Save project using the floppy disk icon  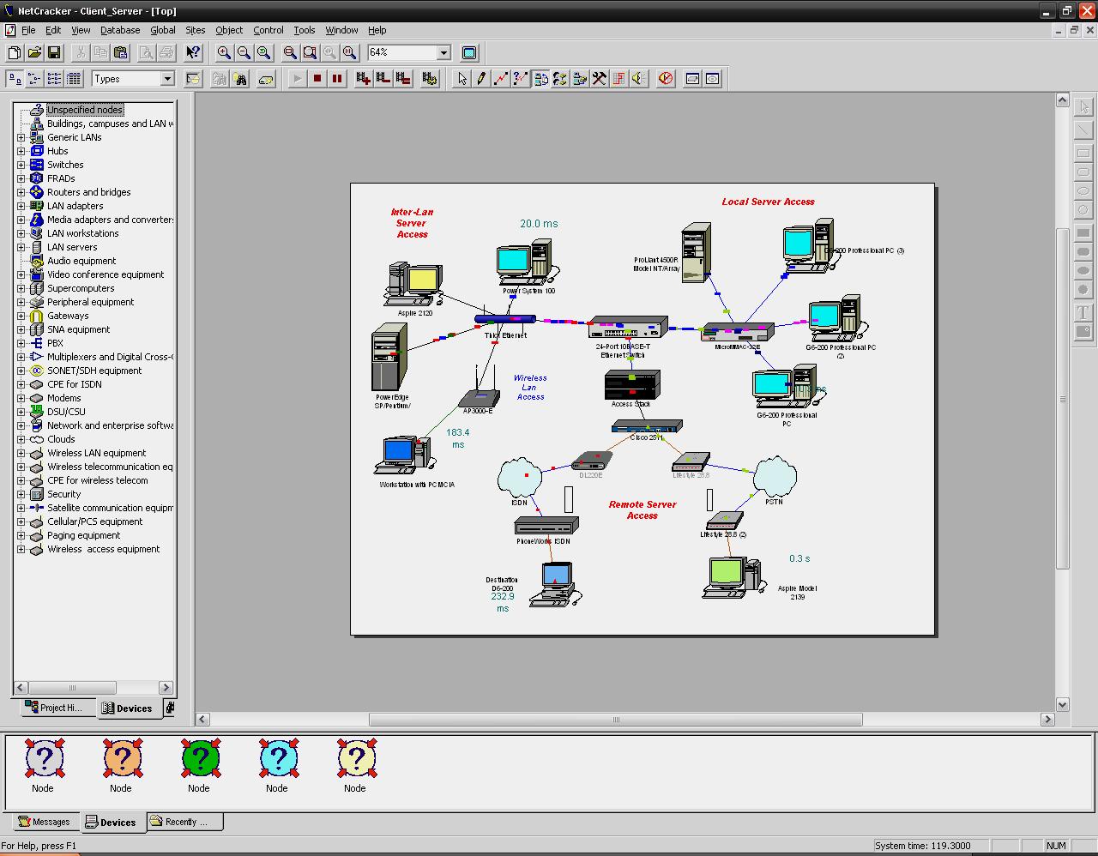pos(54,53)
